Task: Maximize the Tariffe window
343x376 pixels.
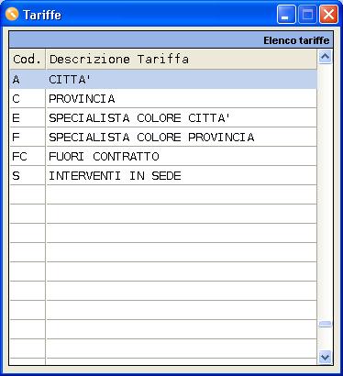Action: tap(307, 15)
